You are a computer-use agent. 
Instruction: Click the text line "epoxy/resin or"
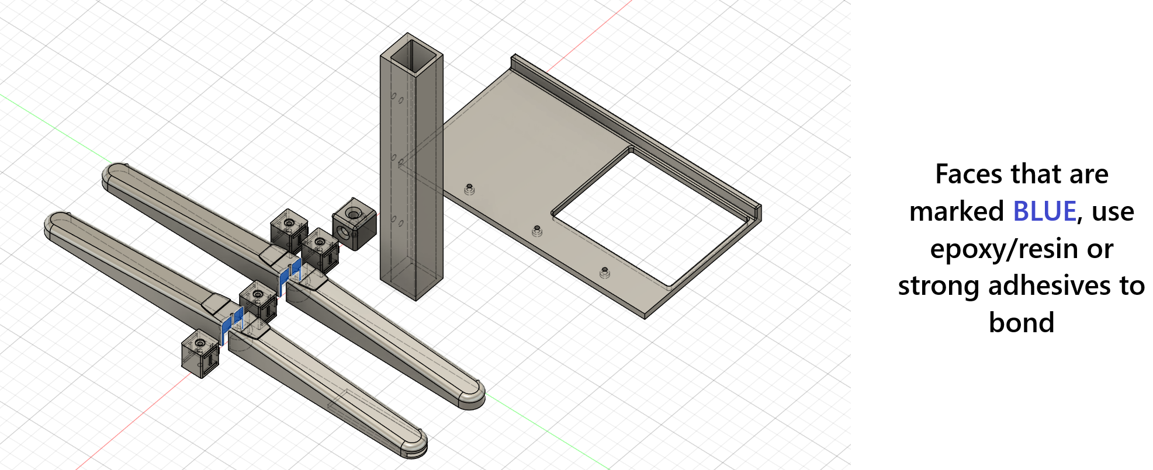(1022, 249)
